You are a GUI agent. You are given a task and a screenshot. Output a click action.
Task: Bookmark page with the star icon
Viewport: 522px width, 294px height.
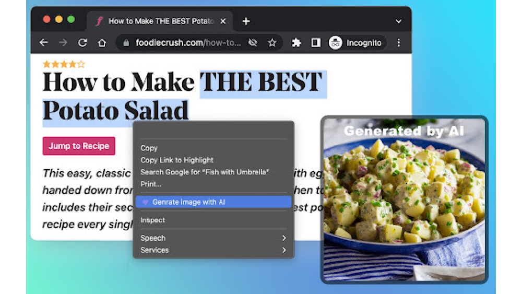coord(272,43)
